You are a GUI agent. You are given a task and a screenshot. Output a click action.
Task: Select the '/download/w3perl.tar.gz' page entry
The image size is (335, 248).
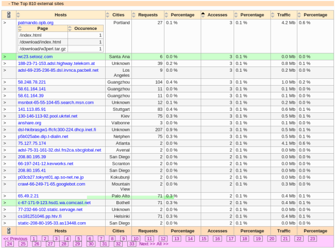tap(42, 49)
